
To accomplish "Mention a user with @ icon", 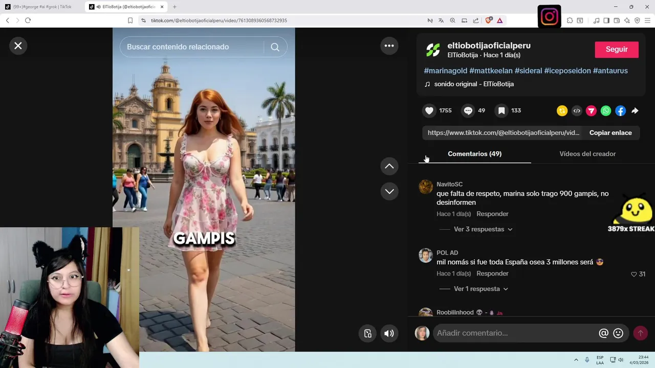I will (x=603, y=333).
